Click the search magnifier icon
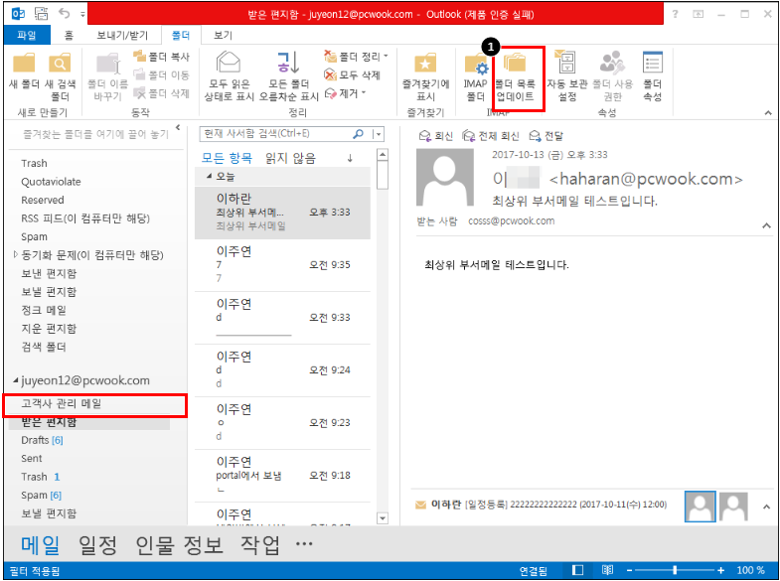The width and height of the screenshot is (780, 581). coord(358,134)
